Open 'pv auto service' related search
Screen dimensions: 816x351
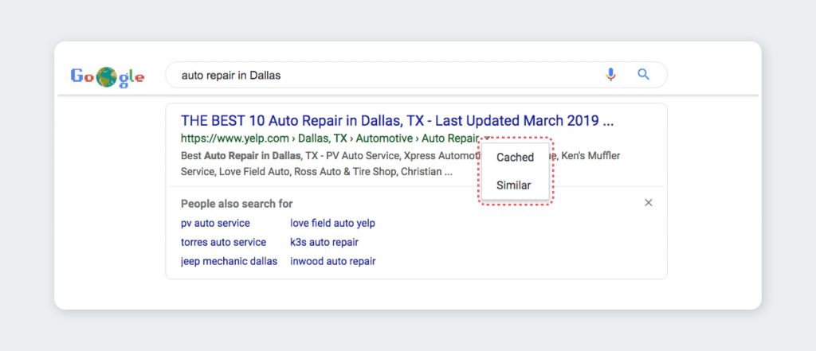(x=215, y=223)
